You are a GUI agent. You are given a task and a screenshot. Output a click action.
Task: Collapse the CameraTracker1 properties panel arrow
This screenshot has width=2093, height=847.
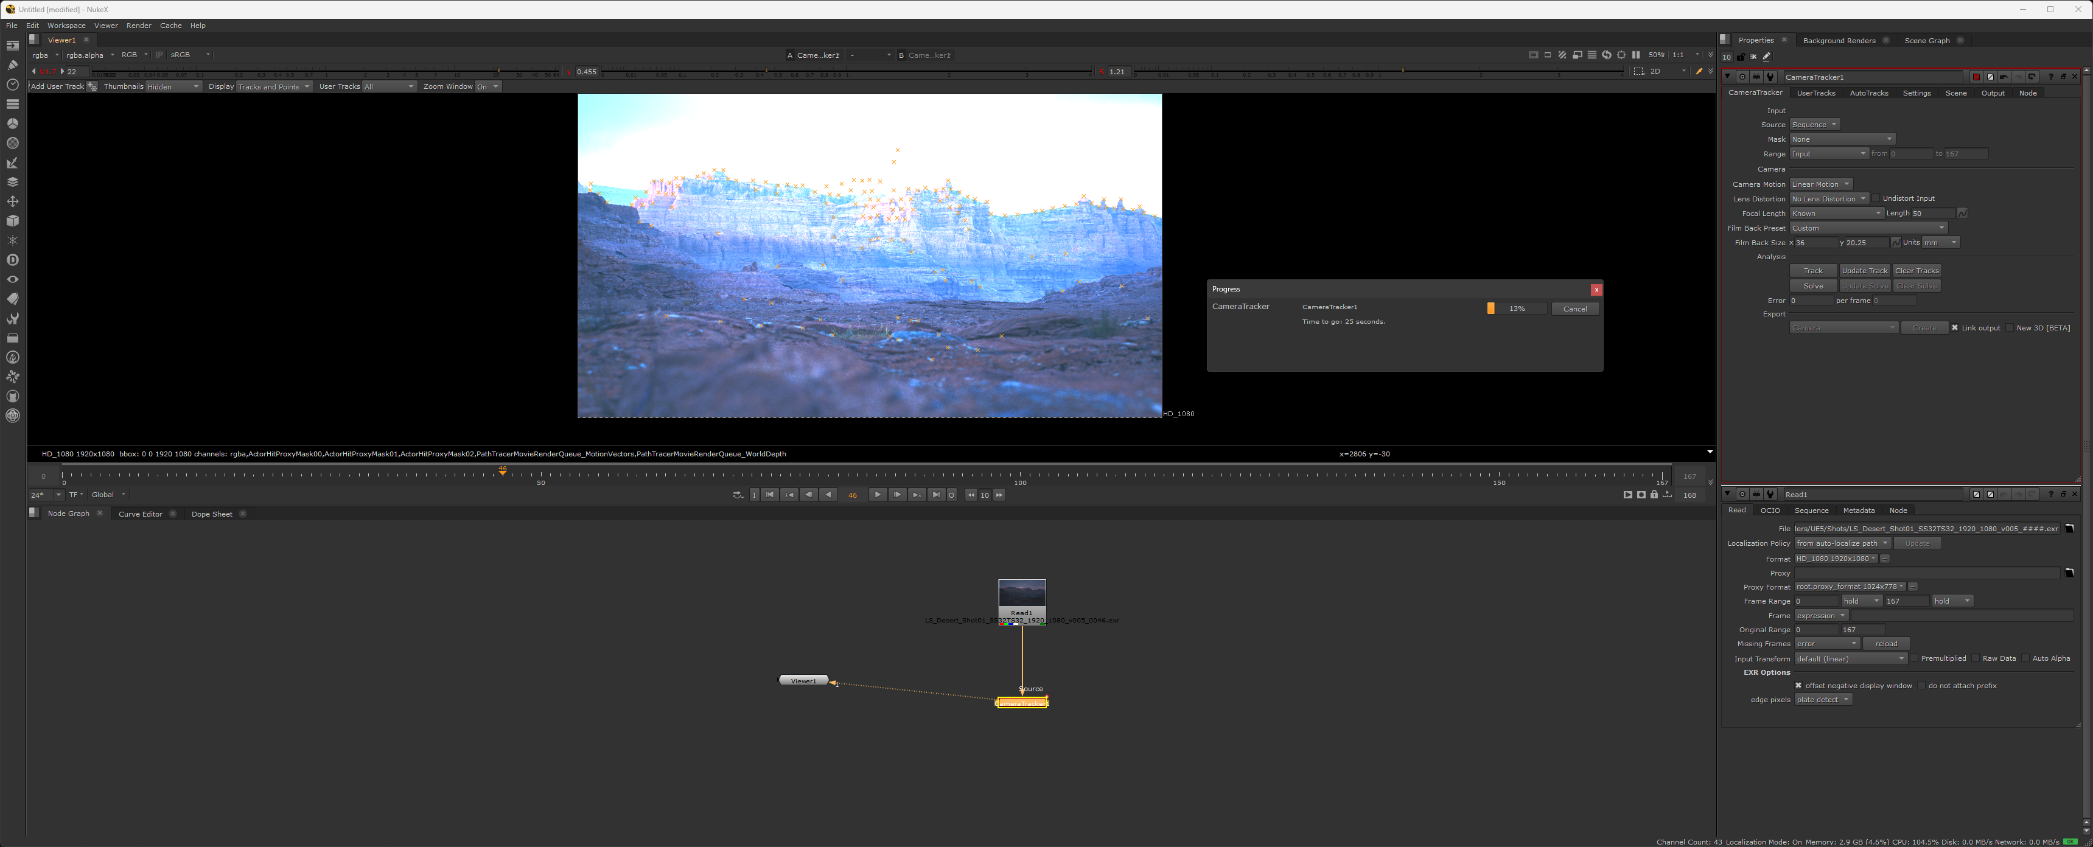[1728, 77]
